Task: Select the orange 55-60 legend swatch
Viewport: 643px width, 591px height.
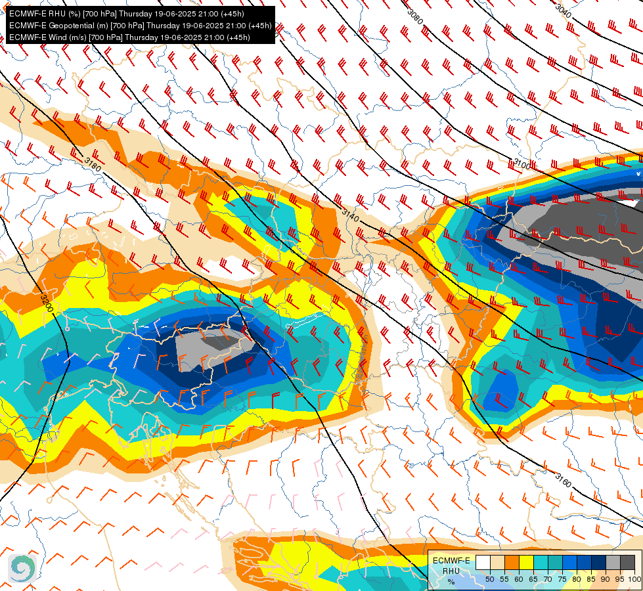Action: point(512,562)
